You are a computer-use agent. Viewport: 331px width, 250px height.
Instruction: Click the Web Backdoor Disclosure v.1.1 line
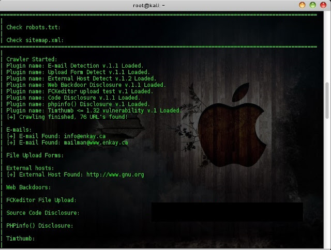(x=86, y=85)
